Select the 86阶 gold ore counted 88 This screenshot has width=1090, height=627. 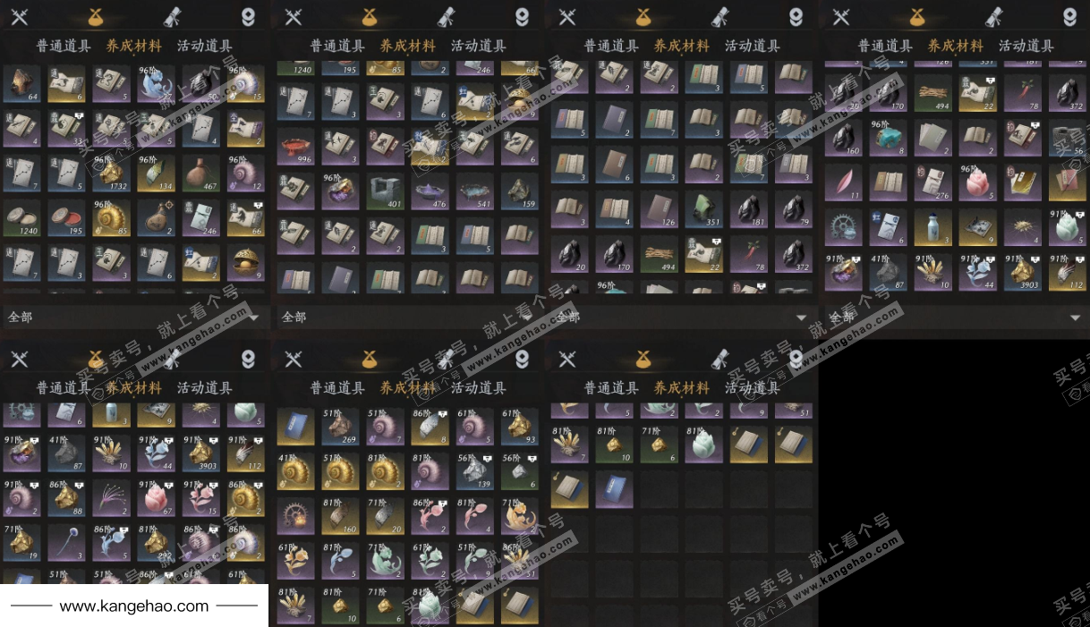[x=67, y=498]
